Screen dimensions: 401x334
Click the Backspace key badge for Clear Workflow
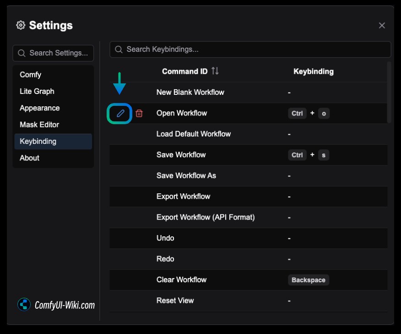(309, 280)
